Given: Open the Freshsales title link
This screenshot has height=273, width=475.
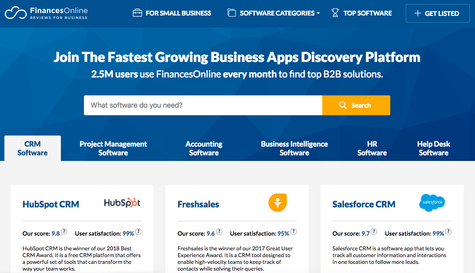Looking at the screenshot, I should pyautogui.click(x=198, y=204).
